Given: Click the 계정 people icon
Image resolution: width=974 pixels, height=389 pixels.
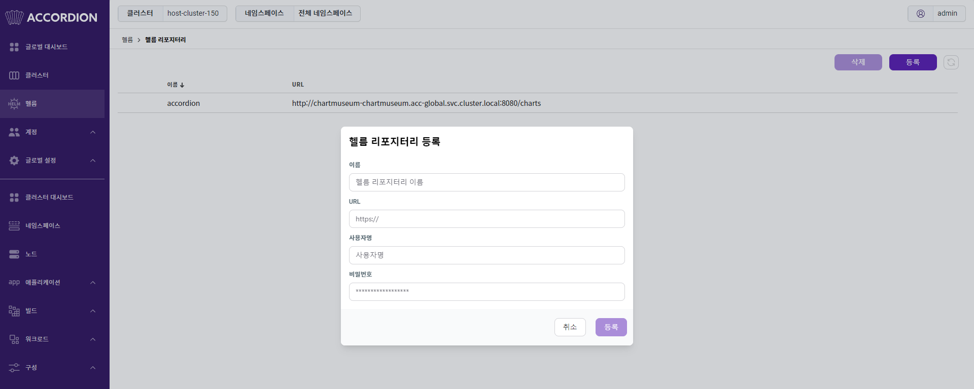Looking at the screenshot, I should [x=14, y=132].
